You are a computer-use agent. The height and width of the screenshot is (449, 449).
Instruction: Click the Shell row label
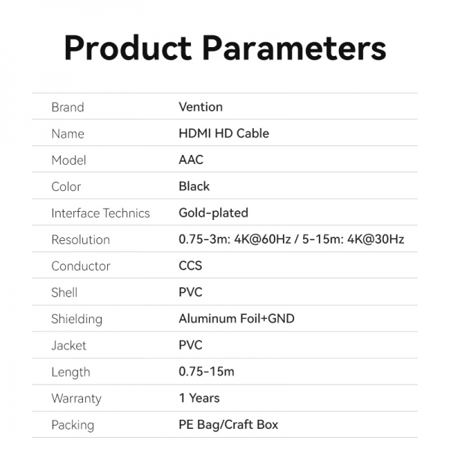point(64,293)
